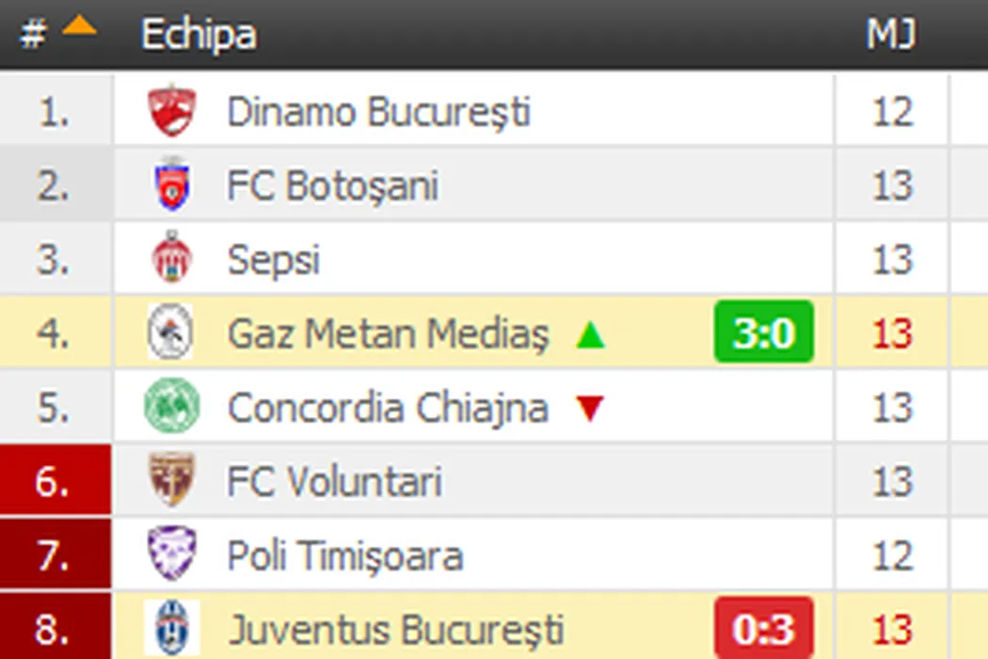Open the Dinamo București team link

coord(378,112)
